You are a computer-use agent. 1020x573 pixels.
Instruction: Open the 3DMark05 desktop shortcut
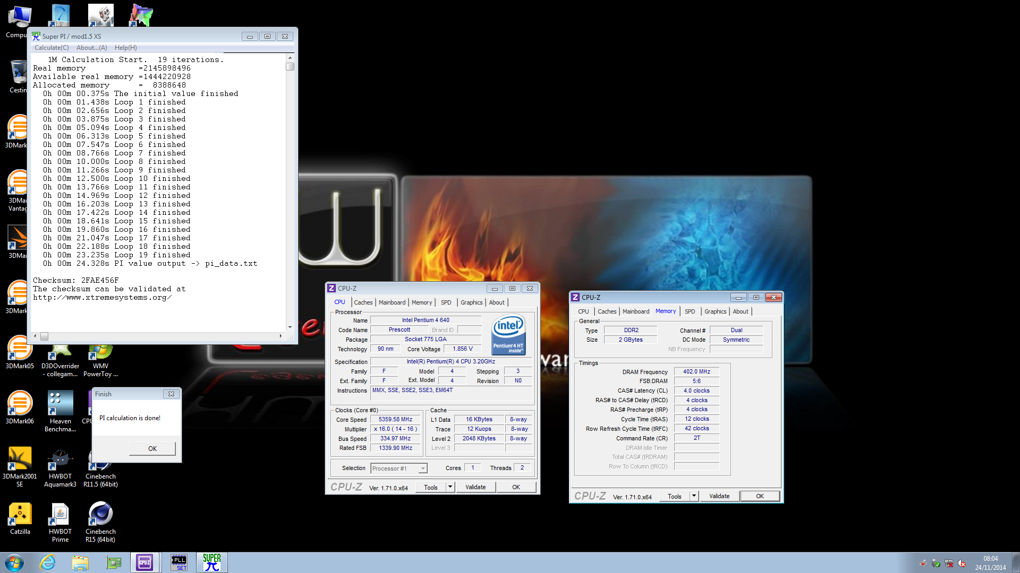click(x=20, y=352)
